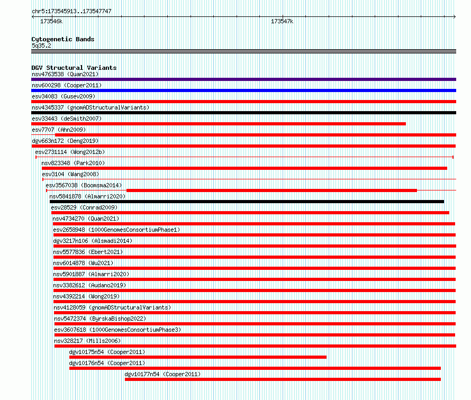Image resolution: width=471 pixels, height=400 pixels.
Task: Click the thick red esv3567038 bar segment
Action: coord(272,190)
